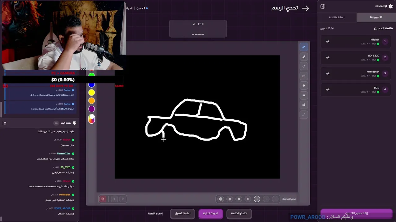396x222 pixels.
Task: Click the شات البث chat header
Action: (66, 123)
